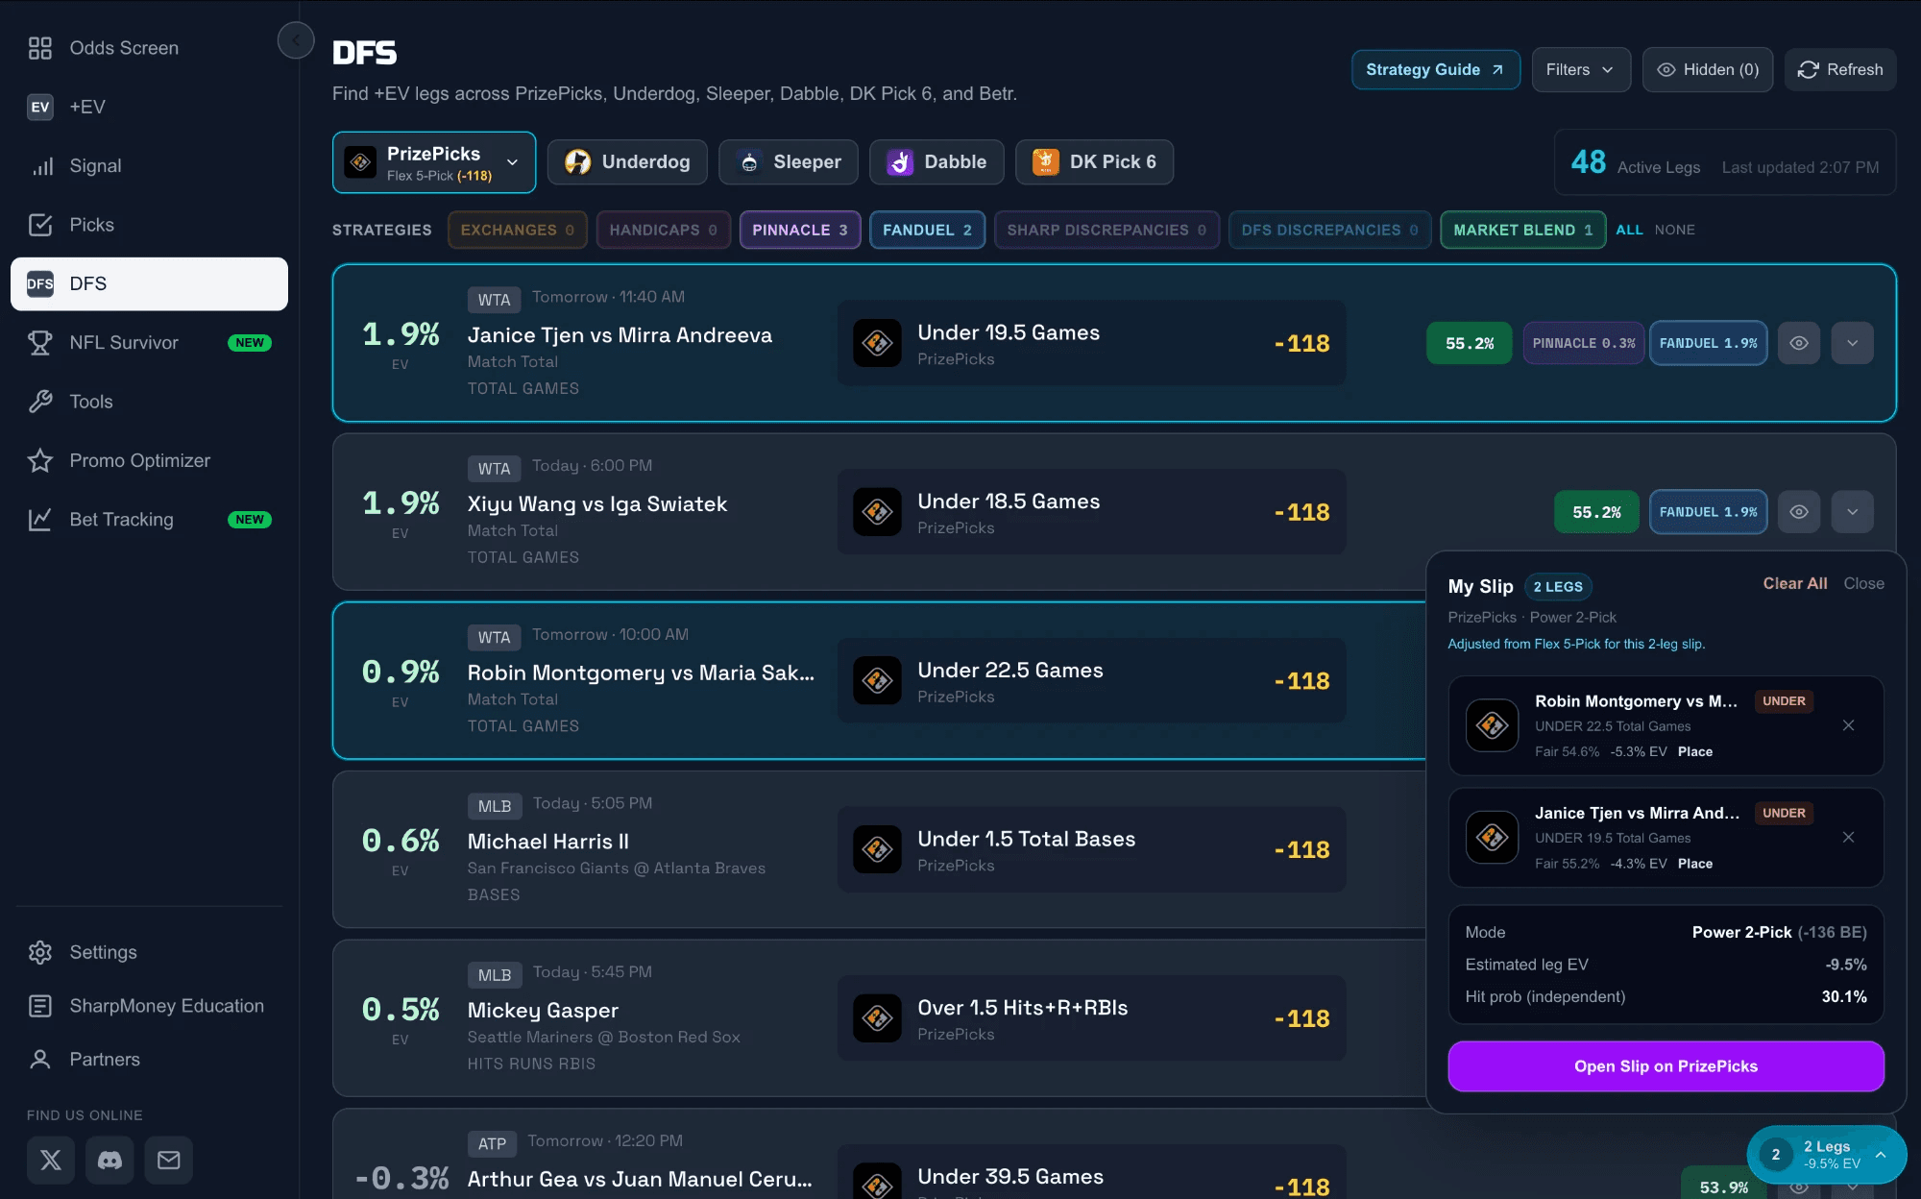Select DFS in the sidebar menu

coord(149,283)
